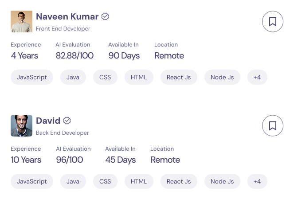Bookmark Naveen Kumar's profile
This screenshot has width=294, height=207.
273,21
